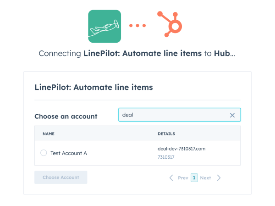Select the Test Account A radio button
The height and width of the screenshot is (206, 275).
tap(44, 153)
